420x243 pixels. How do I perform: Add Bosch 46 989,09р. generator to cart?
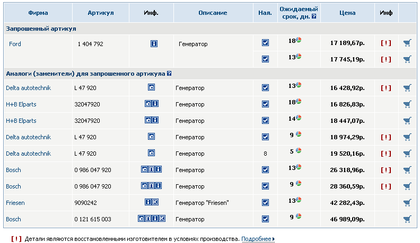[x=407, y=219]
